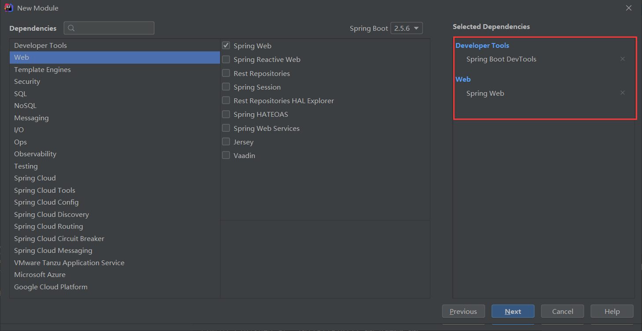
Task: Choose the Spring Cloud Routing category
Action: click(x=115, y=227)
